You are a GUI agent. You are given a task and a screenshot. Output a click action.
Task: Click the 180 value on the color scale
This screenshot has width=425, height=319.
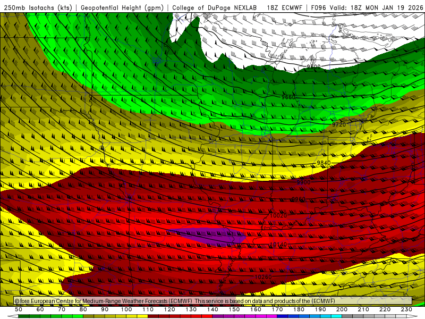[299, 309]
